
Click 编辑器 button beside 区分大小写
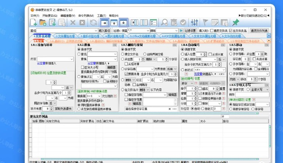(x=111, y=67)
